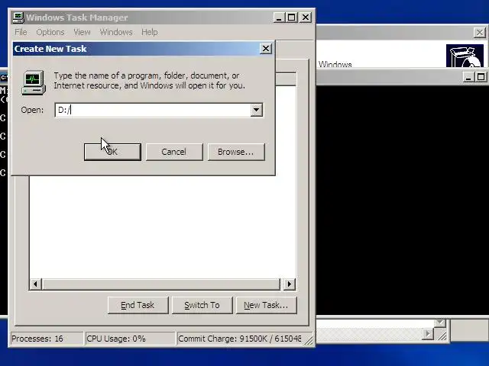Open the Help menu in Task Manager
489x366 pixels.
tap(150, 32)
